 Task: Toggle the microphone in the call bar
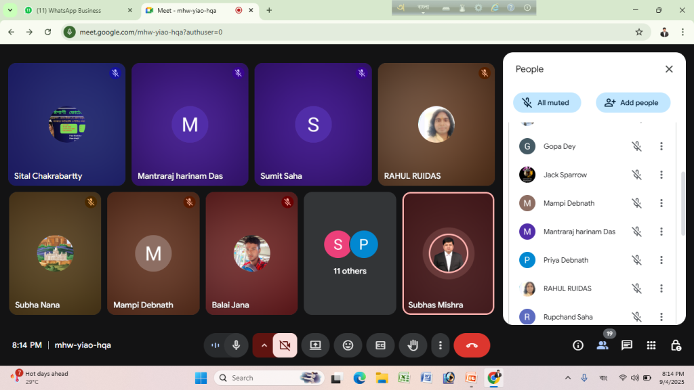tap(237, 345)
